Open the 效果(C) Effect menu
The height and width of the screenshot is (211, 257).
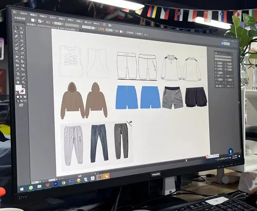(x=71, y=20)
